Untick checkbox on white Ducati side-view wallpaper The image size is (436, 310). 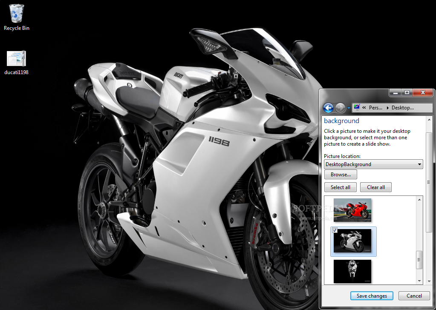[x=335, y=230]
